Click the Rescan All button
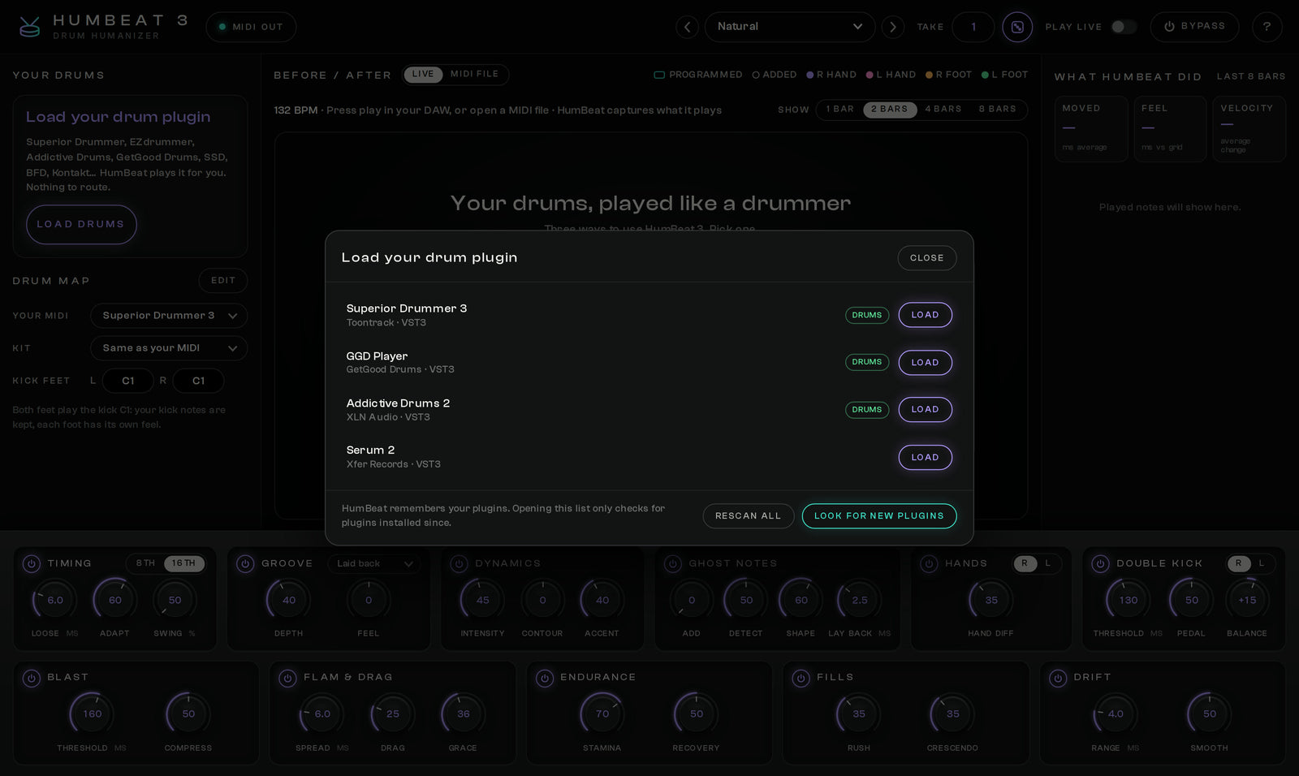The height and width of the screenshot is (776, 1299). coord(748,516)
